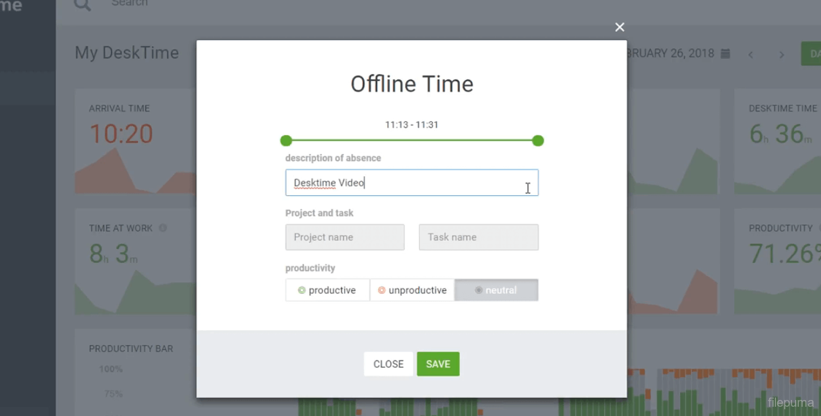Screen dimensions: 821x416
Task: Click the info icon beside Time At Work
Action: (163, 228)
